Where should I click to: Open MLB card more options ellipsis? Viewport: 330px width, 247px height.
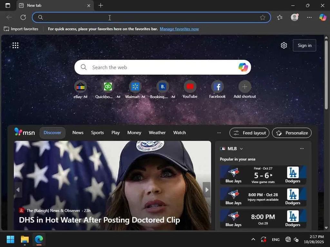coord(302,149)
